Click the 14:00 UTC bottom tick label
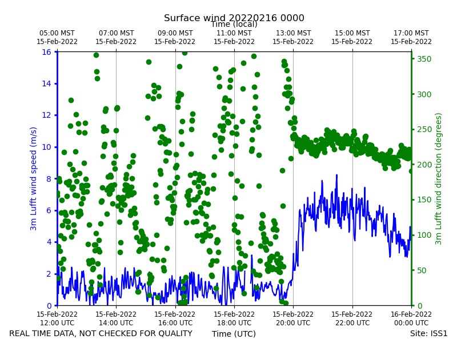 [x=116, y=318]
